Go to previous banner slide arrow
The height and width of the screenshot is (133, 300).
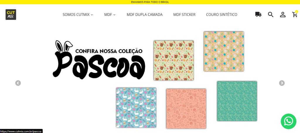point(18,83)
